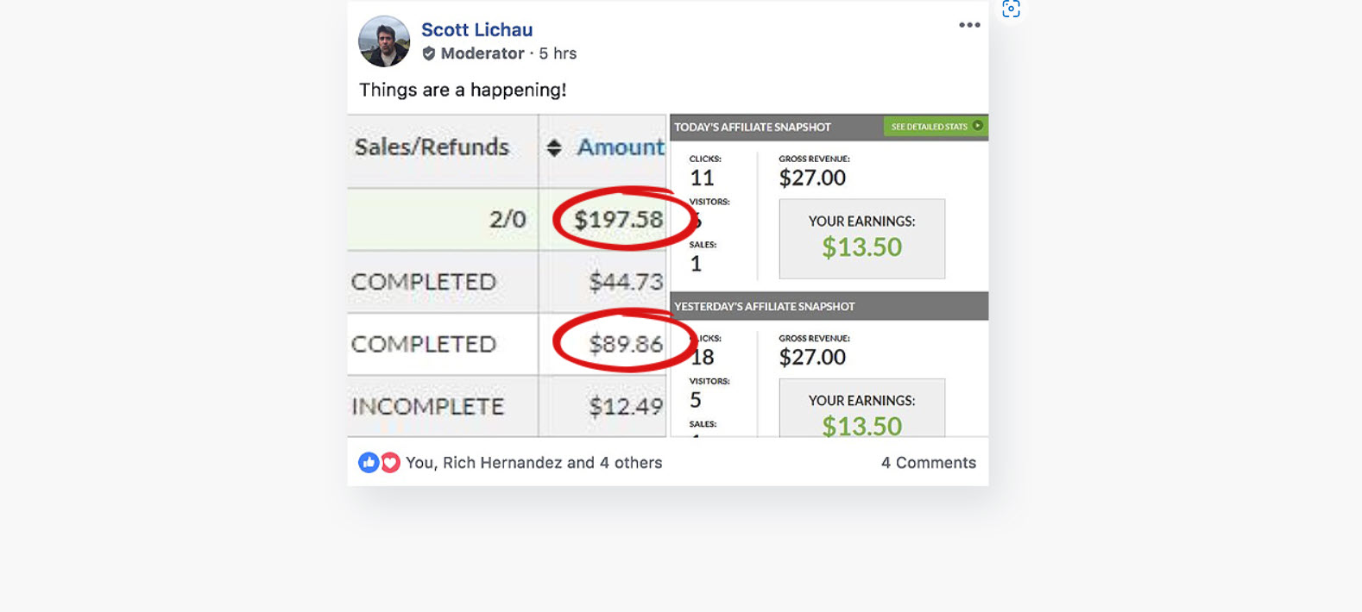This screenshot has height=612, width=1362.
Task: Click the Sales/Refunds column header
Action: click(x=432, y=147)
